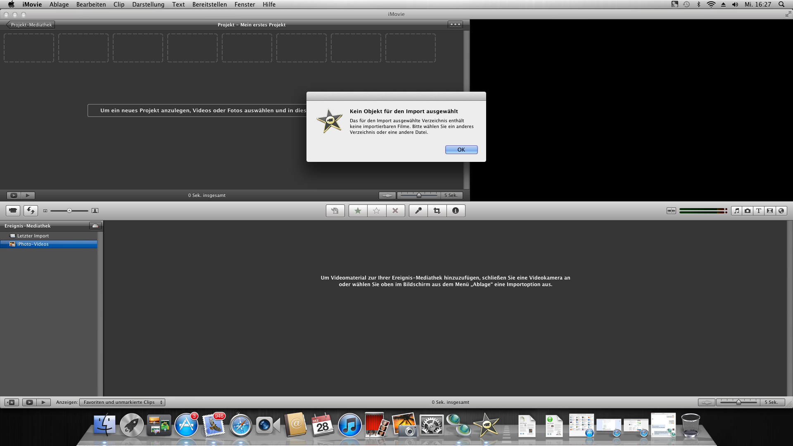Open the menu bar clock Mi. 16:27
This screenshot has width=793, height=446.
758,5
